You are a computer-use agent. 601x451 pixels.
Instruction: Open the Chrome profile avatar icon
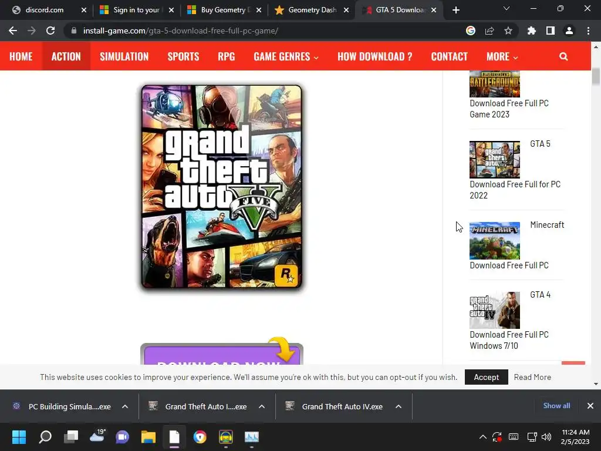click(x=569, y=31)
